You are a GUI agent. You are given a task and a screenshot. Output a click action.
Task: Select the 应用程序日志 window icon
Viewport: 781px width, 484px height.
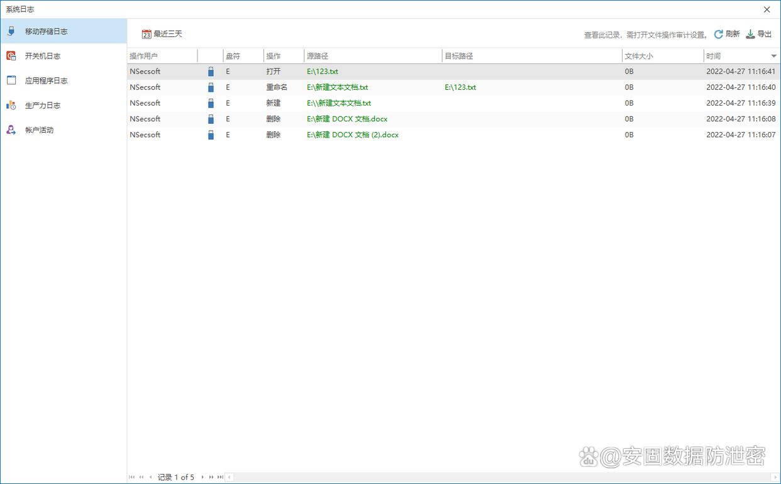11,80
